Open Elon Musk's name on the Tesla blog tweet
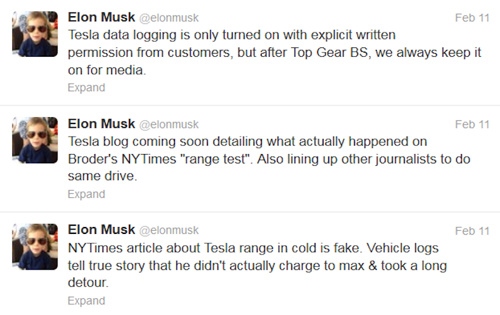 point(101,125)
